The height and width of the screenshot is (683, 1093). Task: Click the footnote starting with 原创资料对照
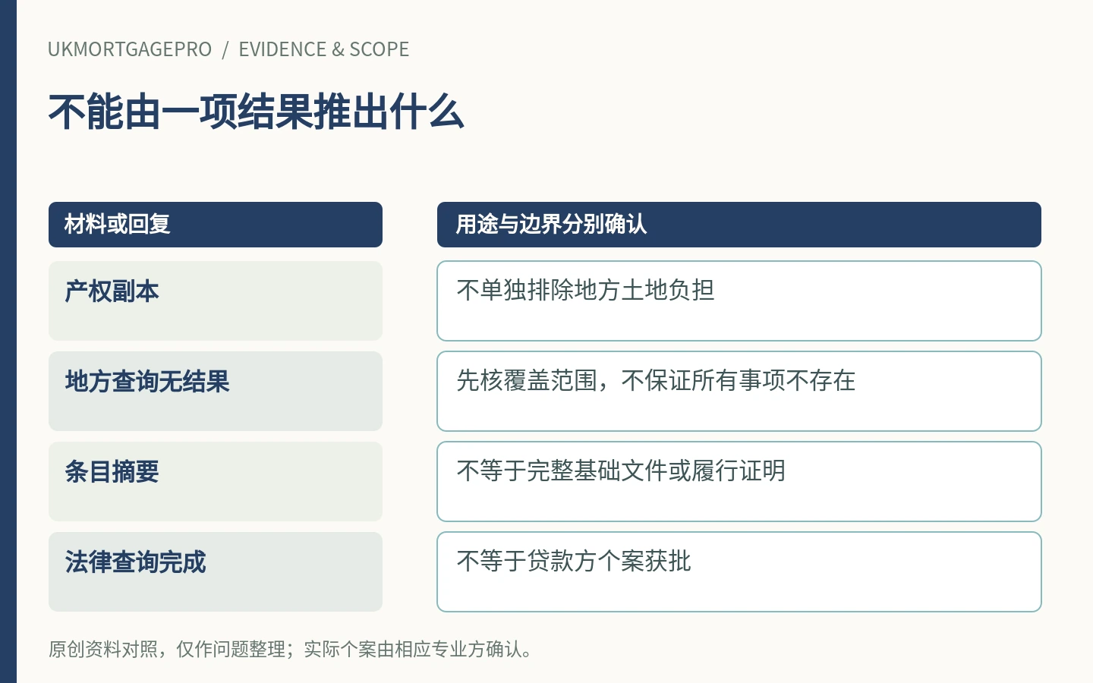click(291, 650)
